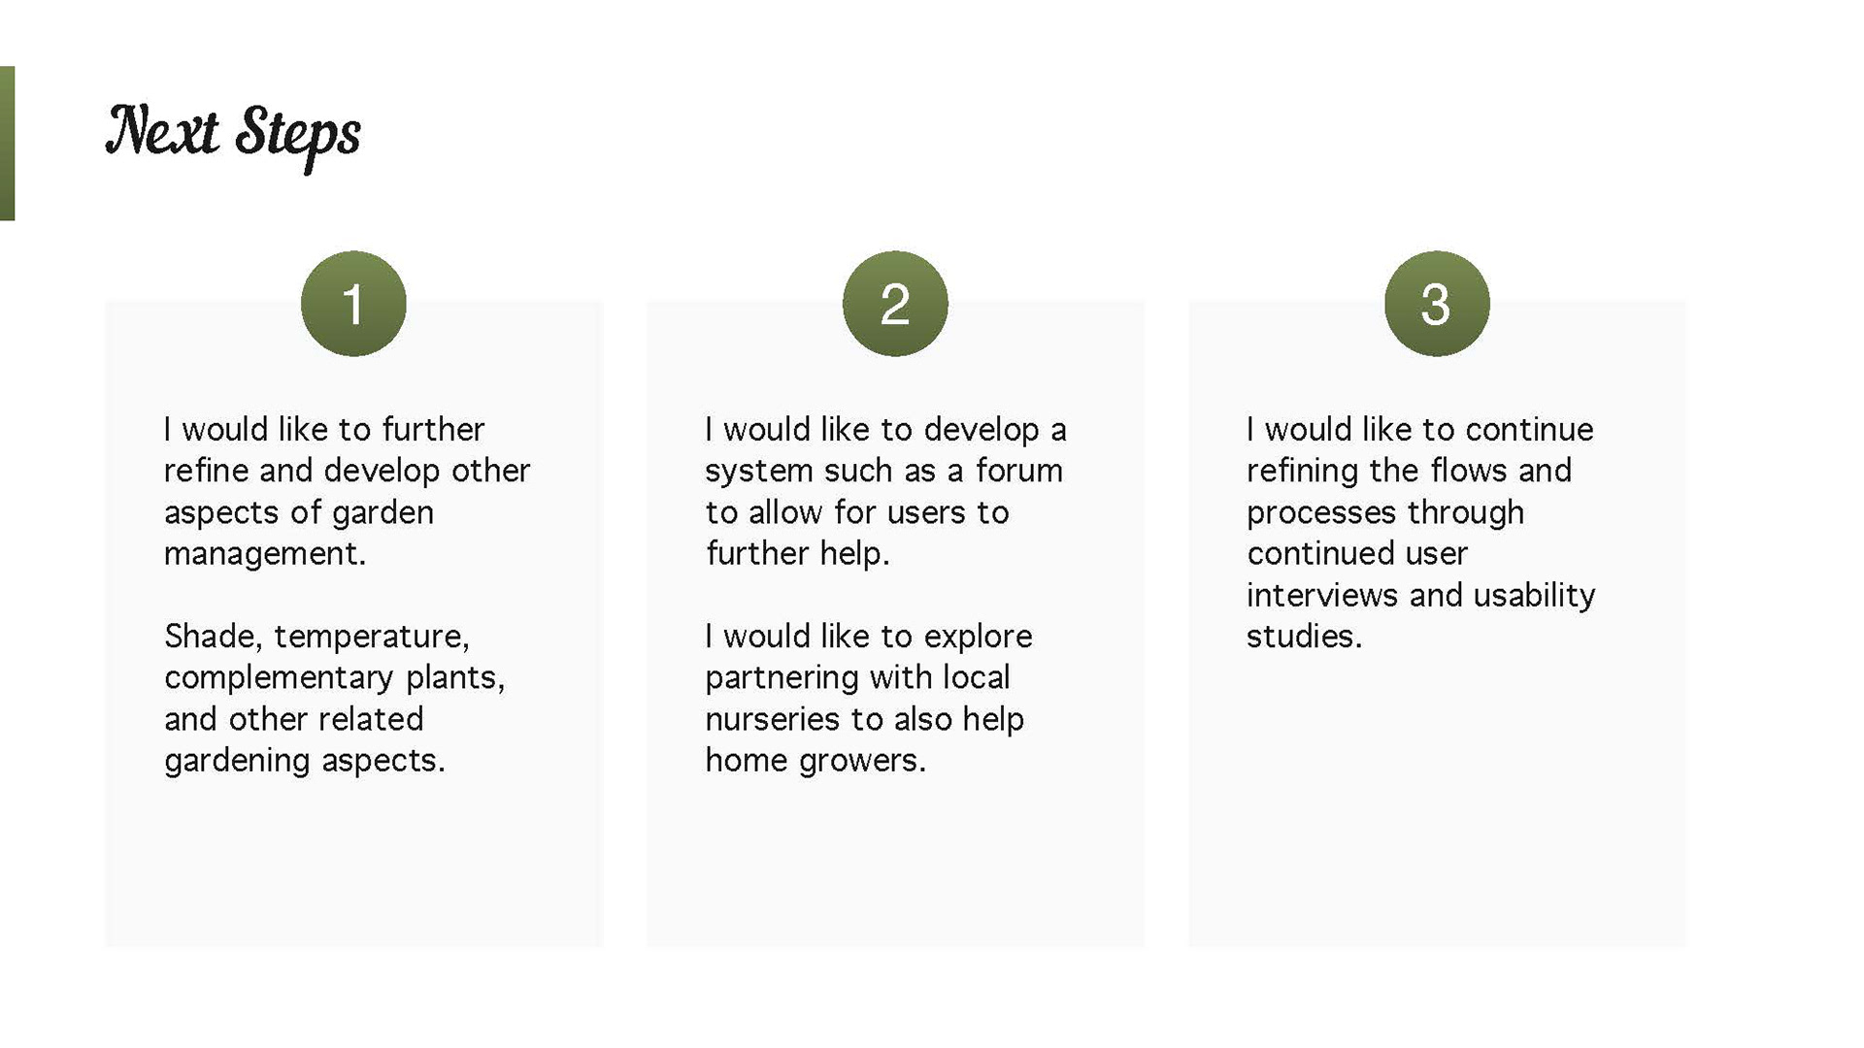Click the word "forum" in step two
The width and height of the screenshot is (1864, 1048).
point(1019,471)
